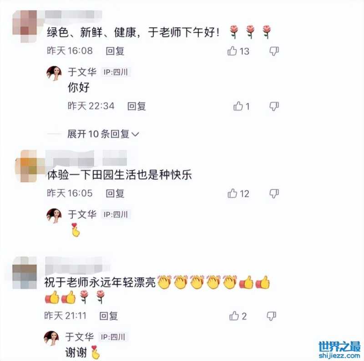Reply to the 16:05 comment

tap(115, 193)
